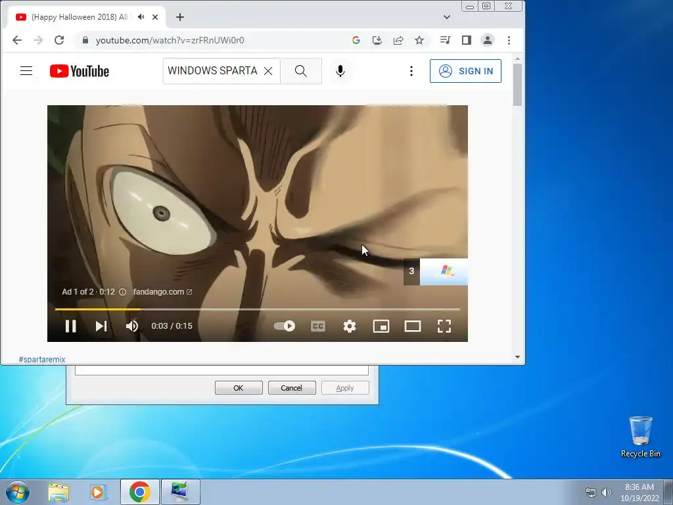Click the SIGN IN button
The width and height of the screenshot is (673, 505).
(x=465, y=71)
